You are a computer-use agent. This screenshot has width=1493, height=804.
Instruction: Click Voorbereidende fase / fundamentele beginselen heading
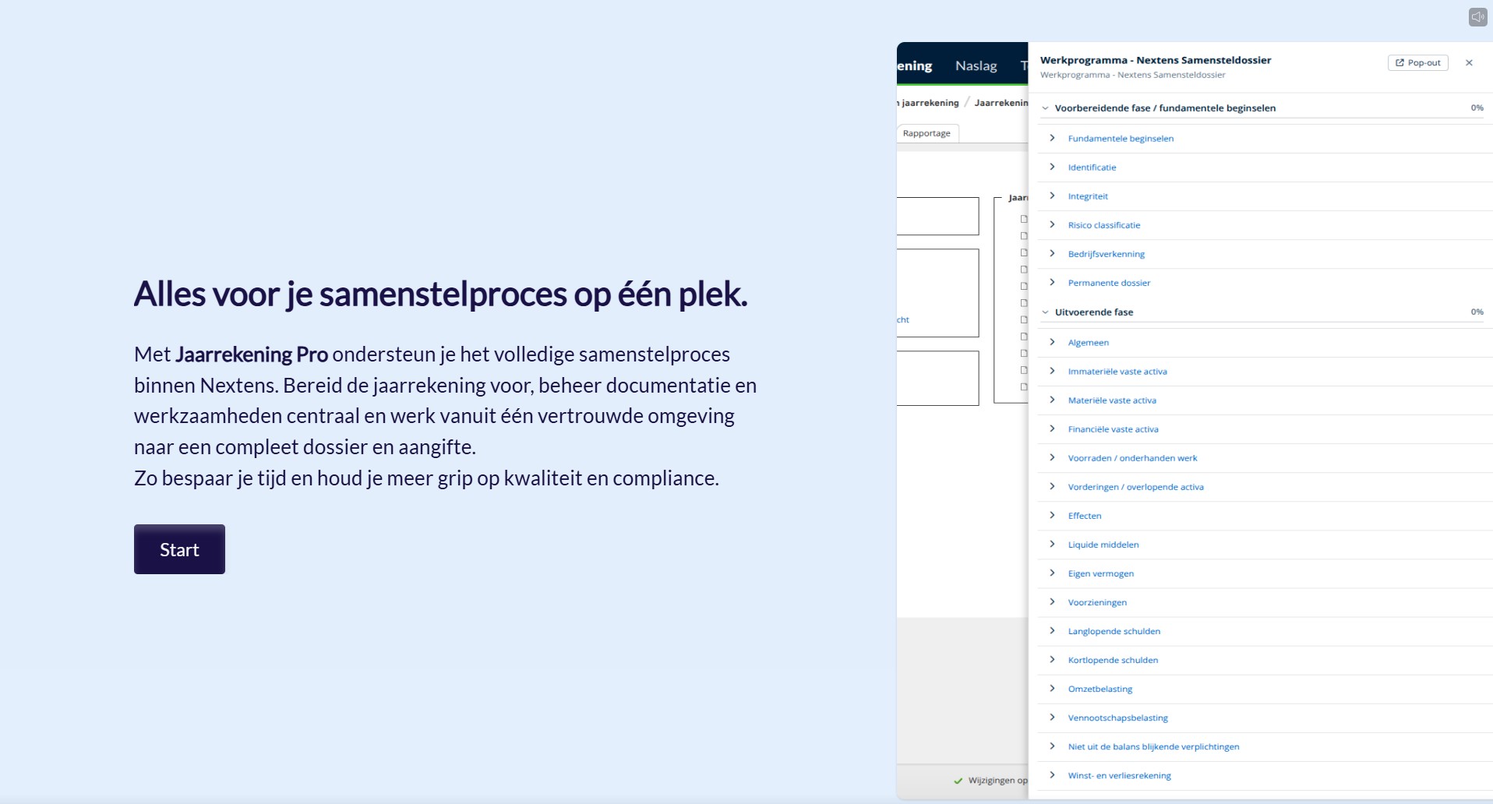1165,108
